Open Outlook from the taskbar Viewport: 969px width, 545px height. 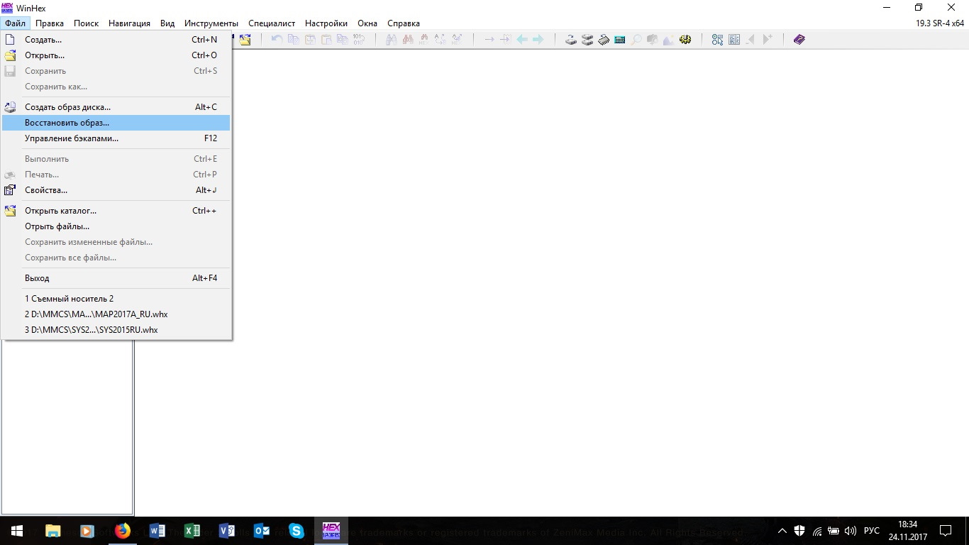point(261,530)
